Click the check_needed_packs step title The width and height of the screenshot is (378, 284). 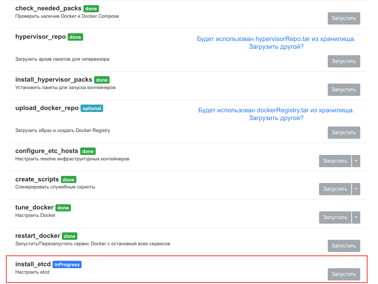point(48,8)
